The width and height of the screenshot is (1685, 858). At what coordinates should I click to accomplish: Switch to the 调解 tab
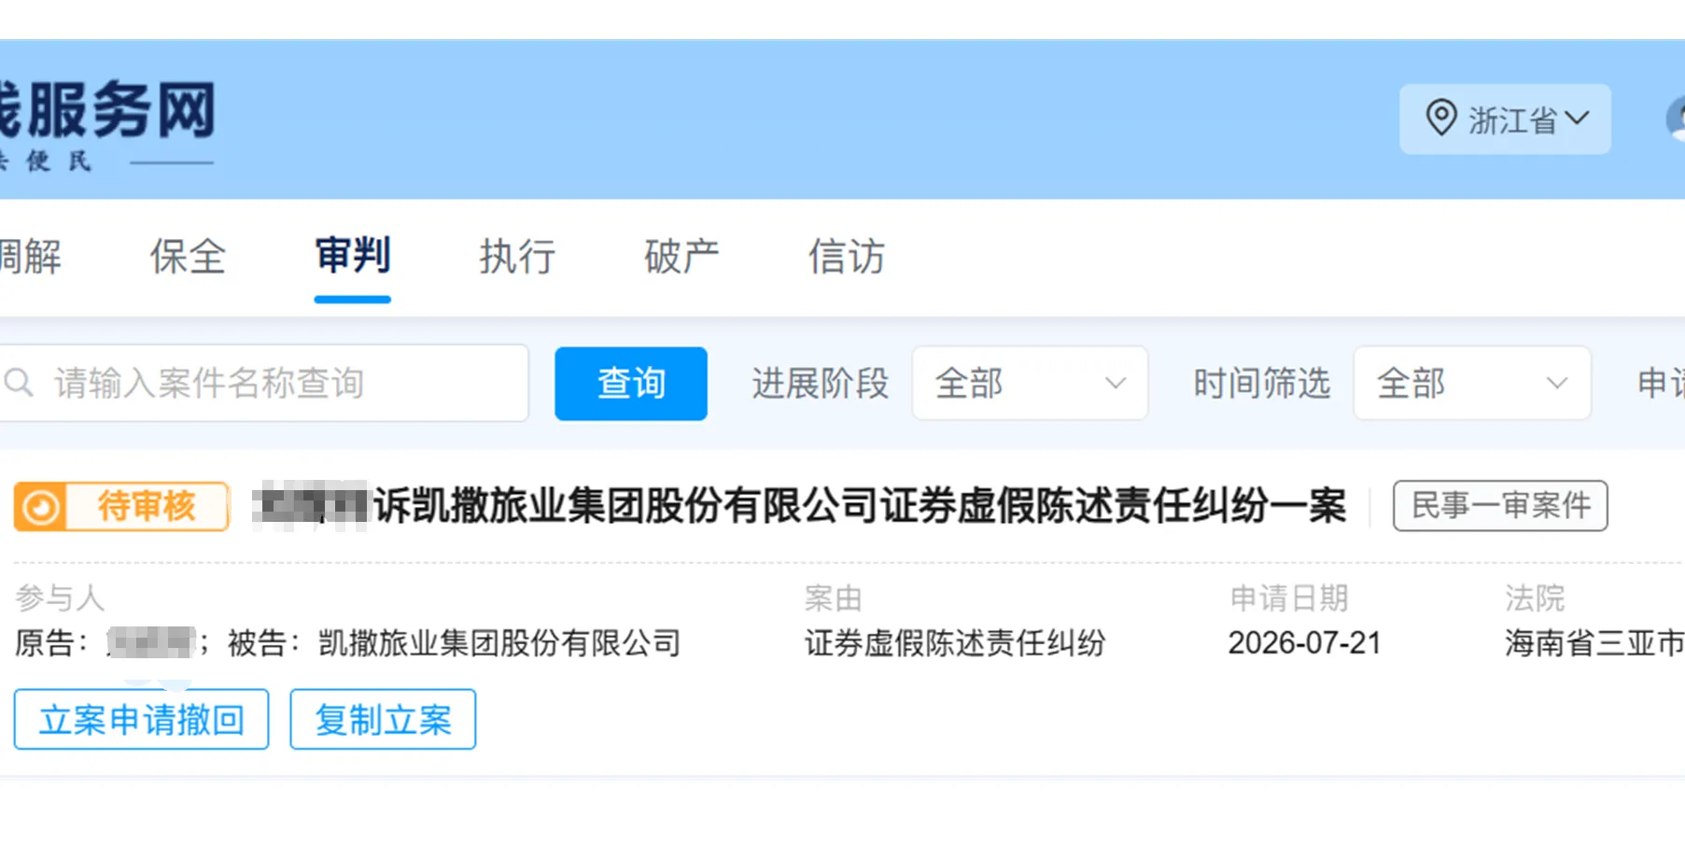coord(30,257)
